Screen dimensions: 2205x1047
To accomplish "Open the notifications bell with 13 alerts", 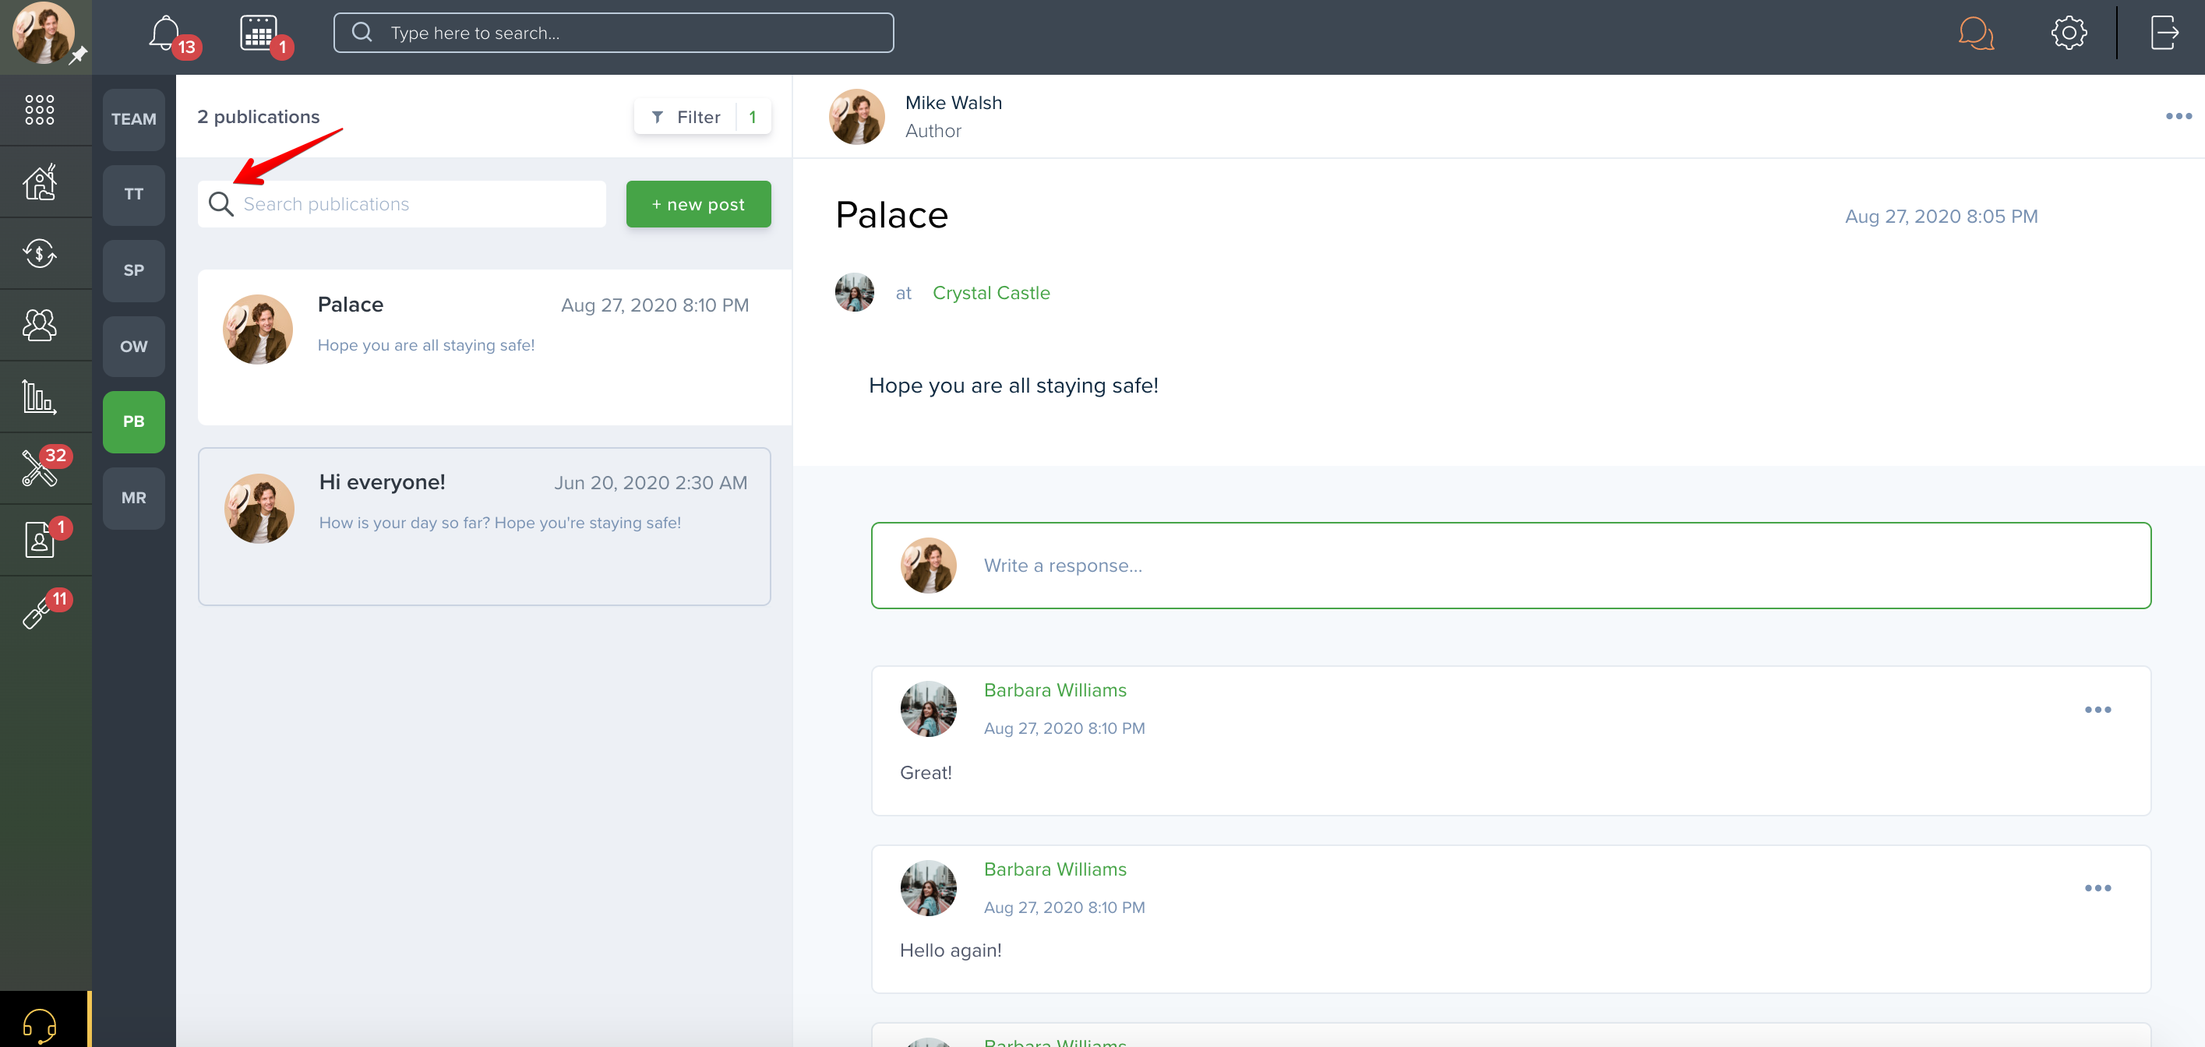I will [165, 33].
